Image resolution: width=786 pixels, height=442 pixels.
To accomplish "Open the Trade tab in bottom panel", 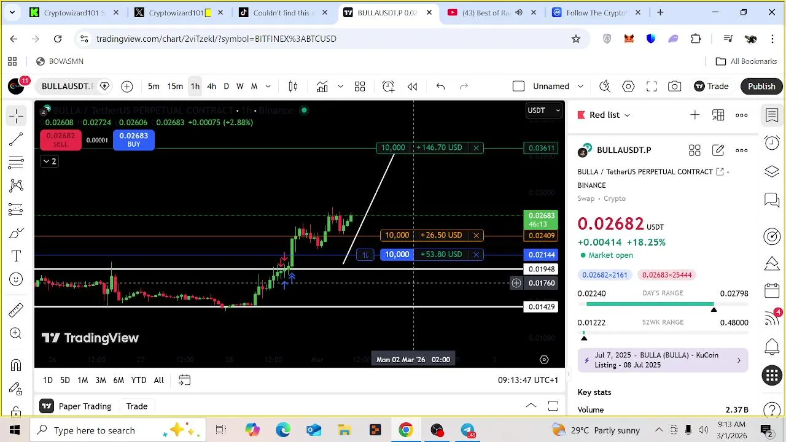I will 137,406.
